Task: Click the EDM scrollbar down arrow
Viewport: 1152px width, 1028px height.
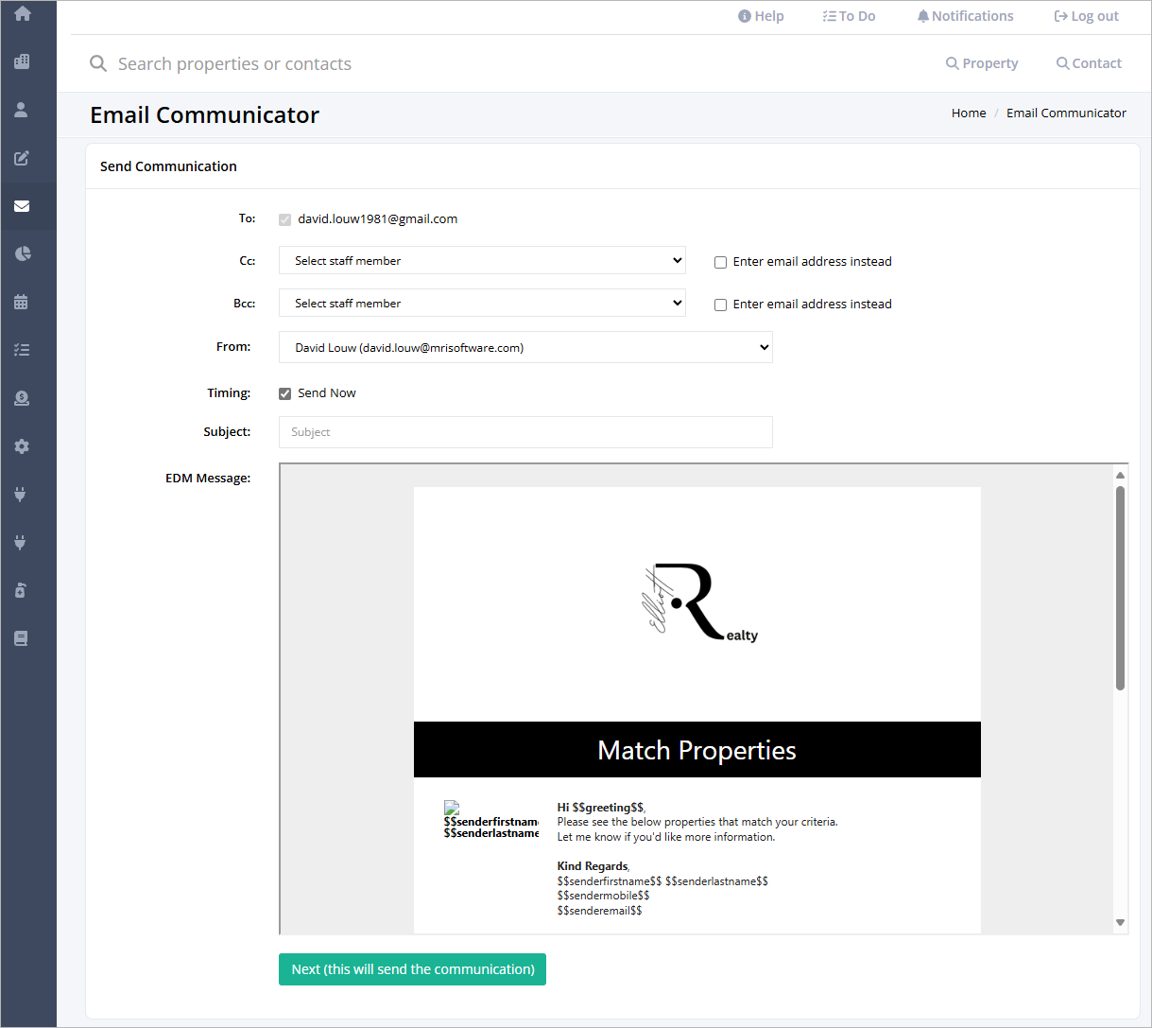Action: pos(1120,923)
